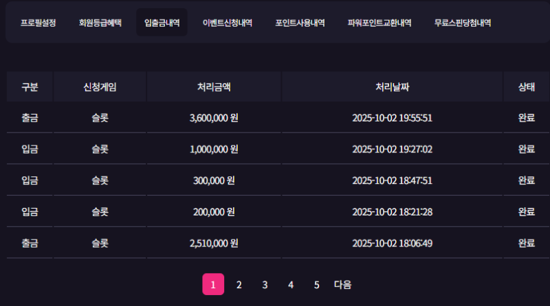550x306 pixels.
Task: Go to the 이벤트신청내역 tab
Action: click(228, 23)
